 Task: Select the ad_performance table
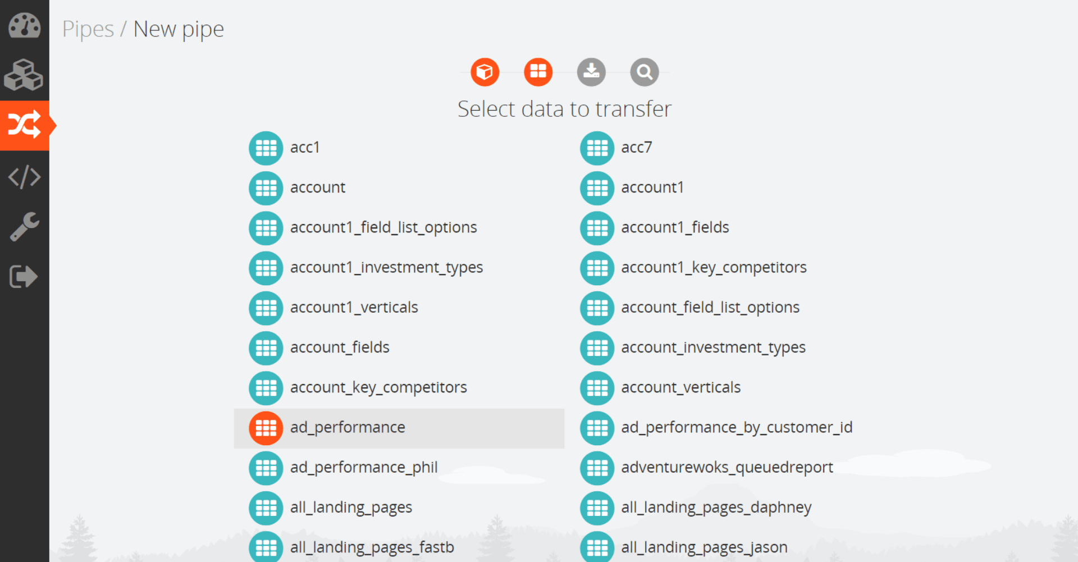348,428
